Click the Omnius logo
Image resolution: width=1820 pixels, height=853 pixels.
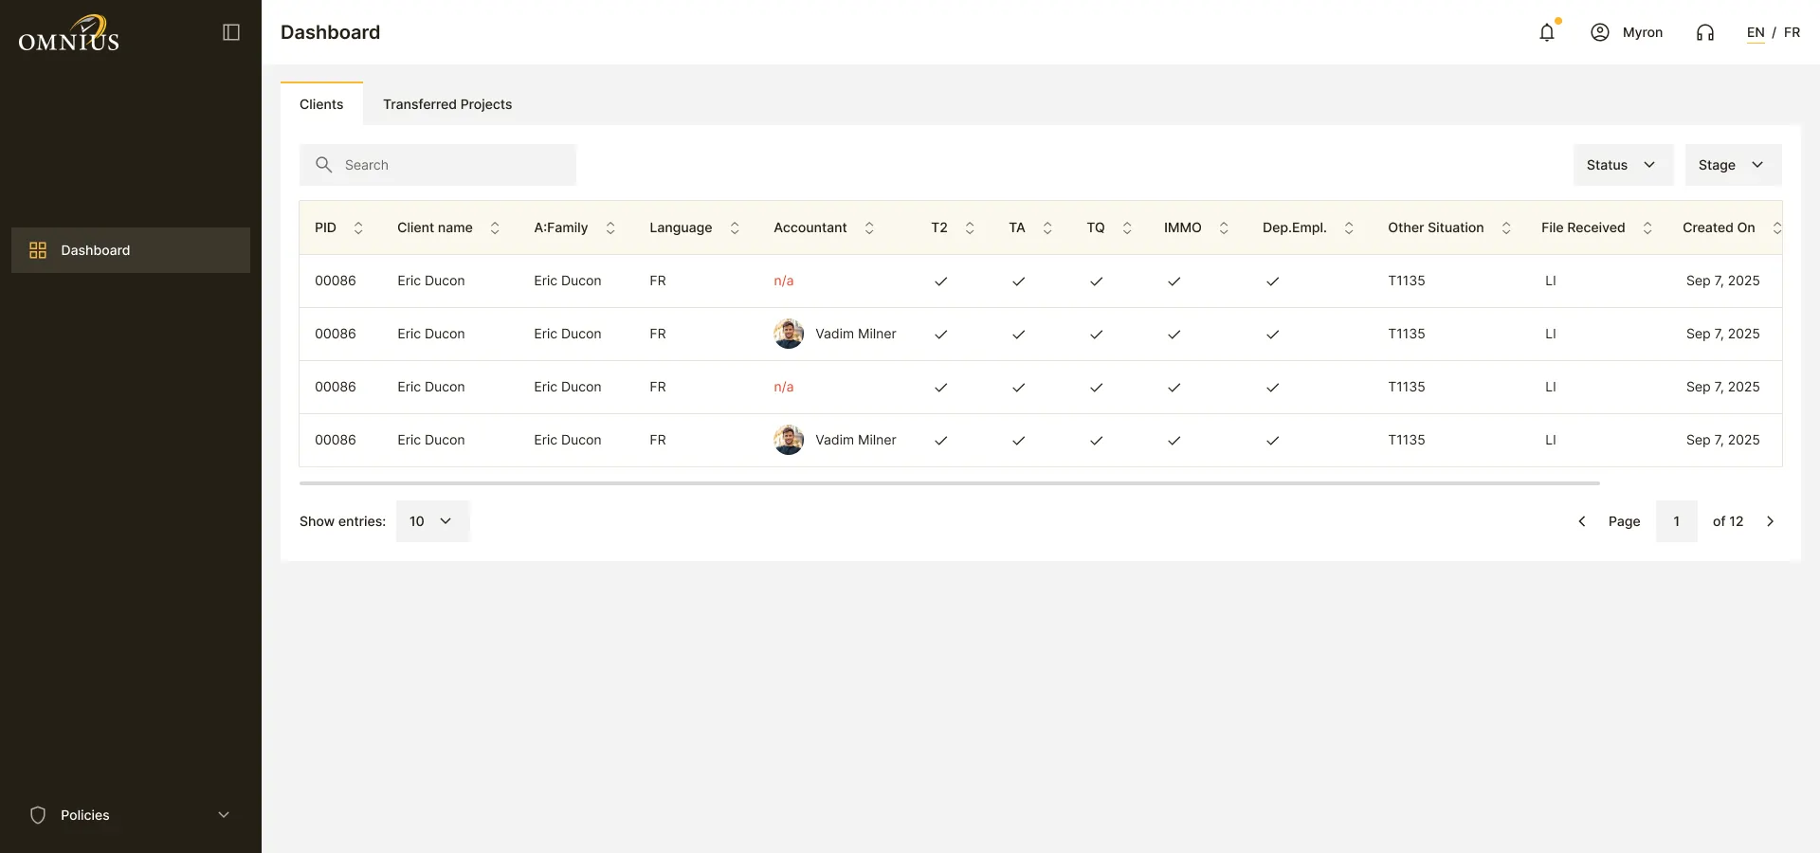pos(69,33)
